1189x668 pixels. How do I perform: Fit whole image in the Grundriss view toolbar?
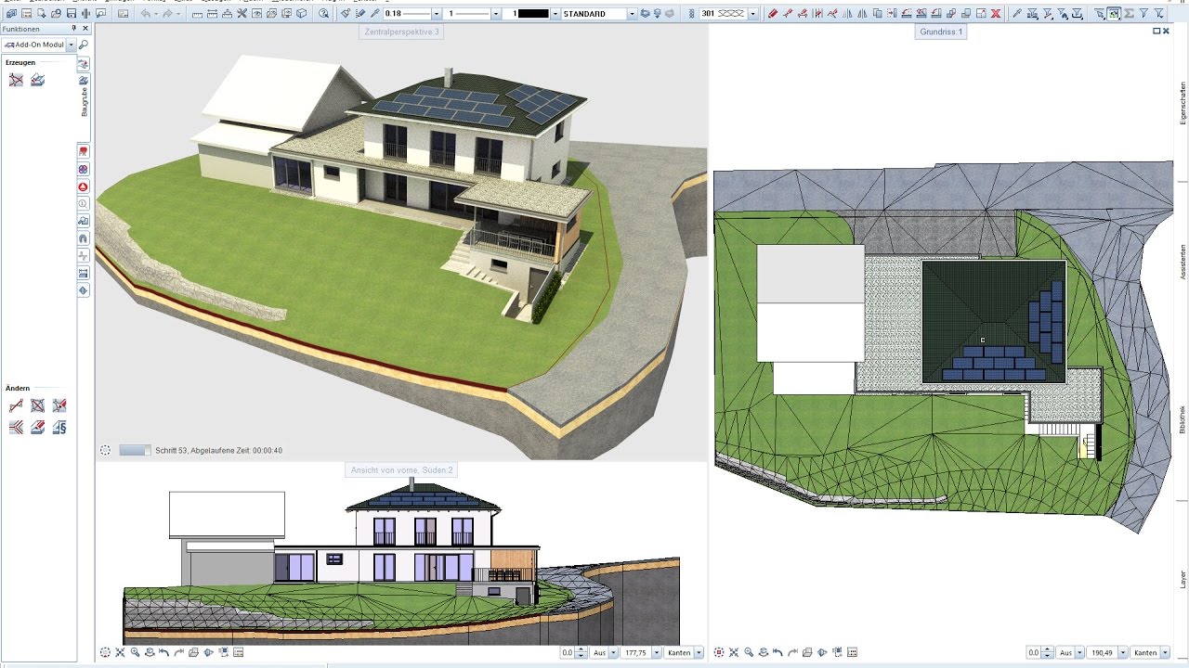(x=733, y=652)
